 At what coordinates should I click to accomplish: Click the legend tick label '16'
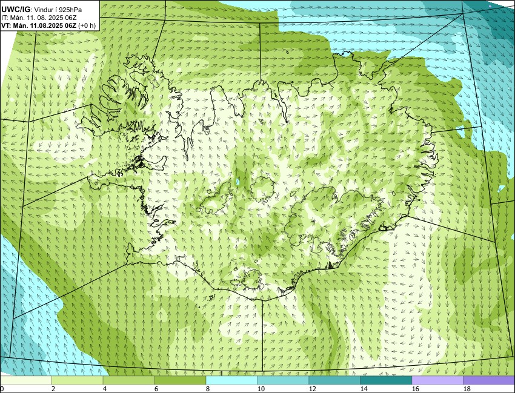point(416,389)
